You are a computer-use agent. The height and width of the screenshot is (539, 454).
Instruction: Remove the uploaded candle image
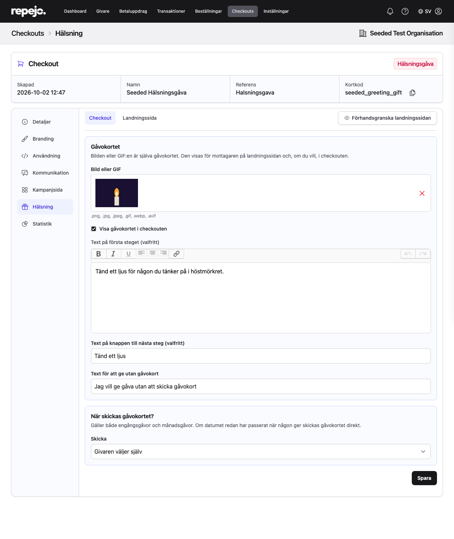pyautogui.click(x=422, y=193)
